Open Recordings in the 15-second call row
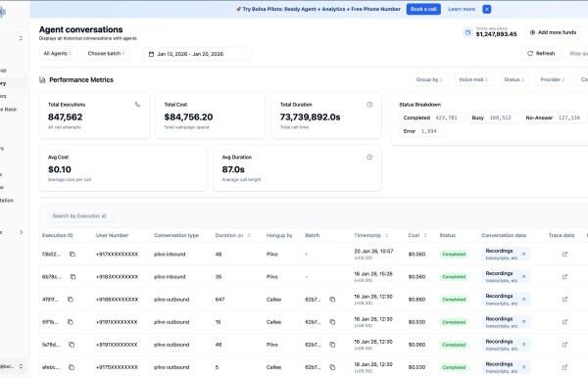Viewport: 588px width, 378px height. [506, 322]
